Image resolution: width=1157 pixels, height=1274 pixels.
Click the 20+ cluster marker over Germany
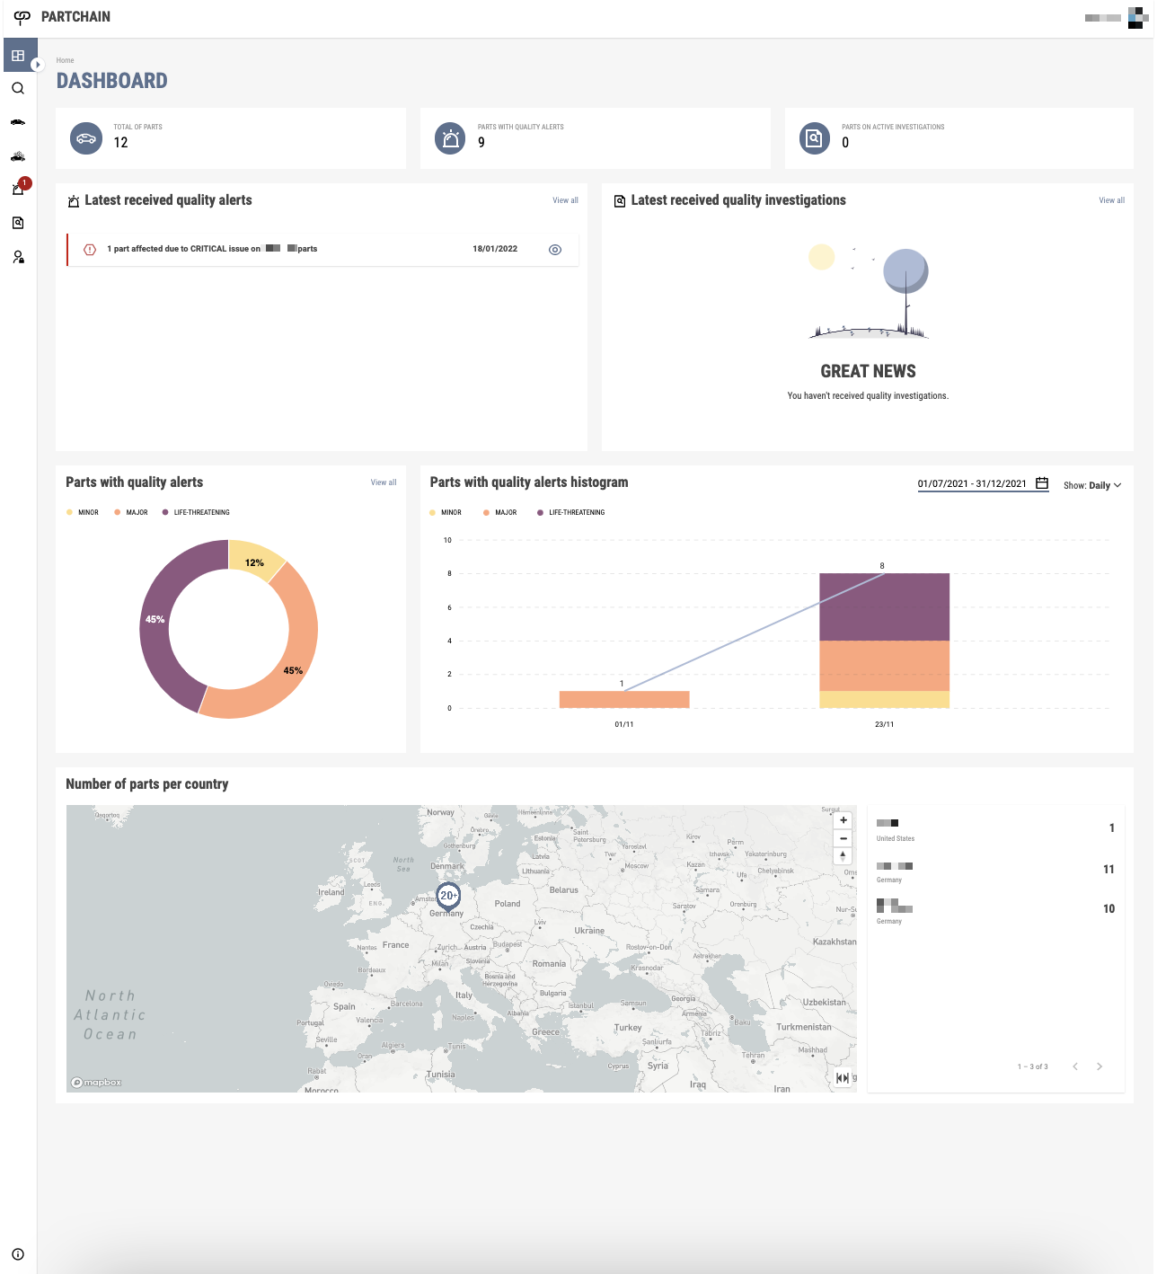point(448,896)
